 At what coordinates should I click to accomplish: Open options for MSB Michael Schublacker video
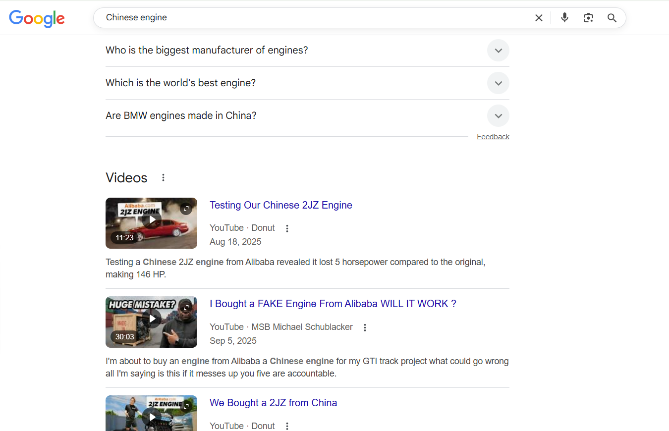[365, 327]
